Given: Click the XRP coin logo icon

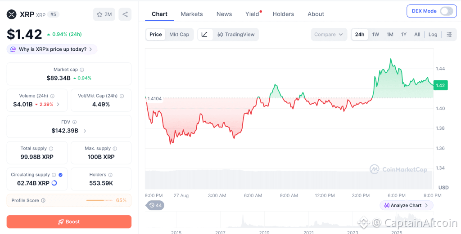Looking at the screenshot, I should 12,14.
